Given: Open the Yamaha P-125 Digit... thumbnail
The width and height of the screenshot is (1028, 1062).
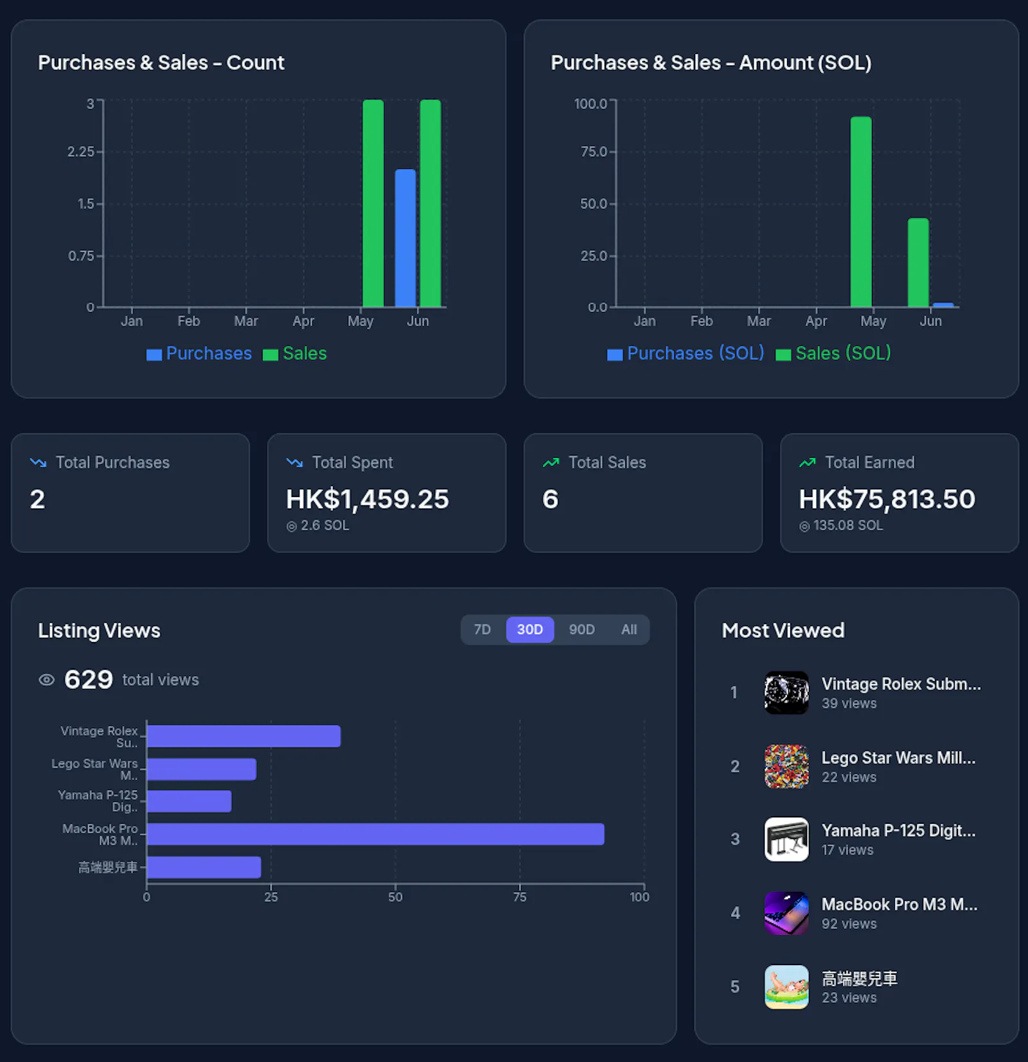Looking at the screenshot, I should [x=786, y=839].
